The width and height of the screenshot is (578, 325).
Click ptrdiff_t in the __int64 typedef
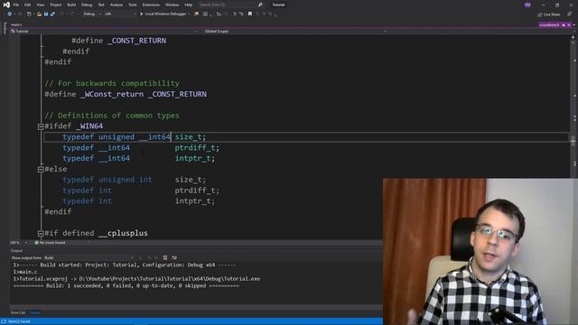tap(195, 147)
